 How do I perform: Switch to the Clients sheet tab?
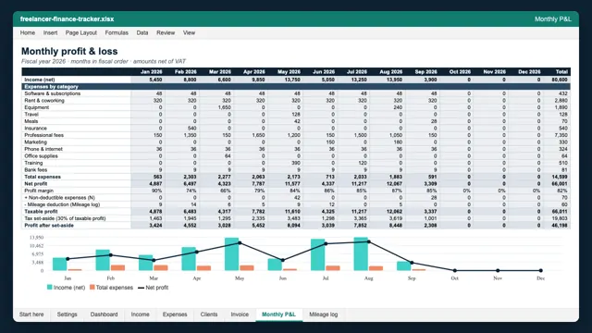[209, 314]
